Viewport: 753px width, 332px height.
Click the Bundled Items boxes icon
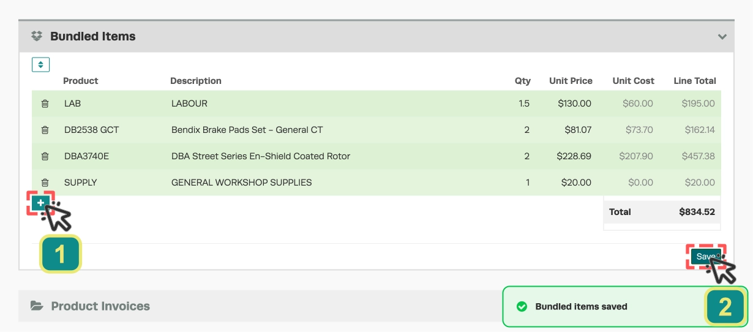pos(37,36)
